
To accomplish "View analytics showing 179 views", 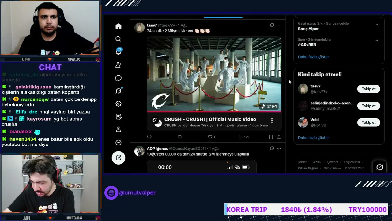I will (x=244, y=137).
